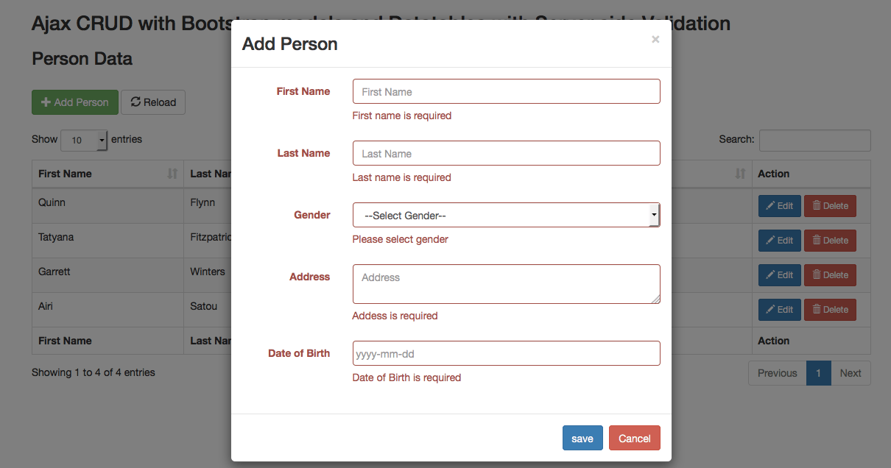Image resolution: width=891 pixels, height=468 pixels.
Task: Click the 'Garrett' table cell
Action: [108, 275]
